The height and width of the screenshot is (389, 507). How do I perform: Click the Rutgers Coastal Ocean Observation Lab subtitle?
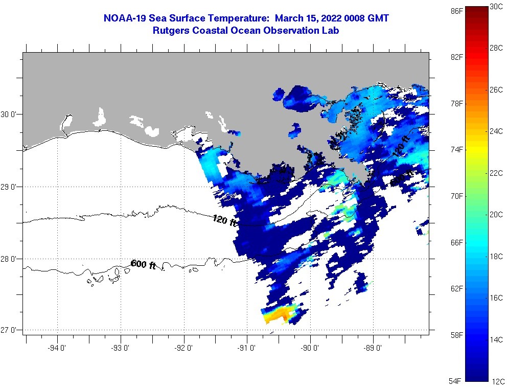point(246,31)
